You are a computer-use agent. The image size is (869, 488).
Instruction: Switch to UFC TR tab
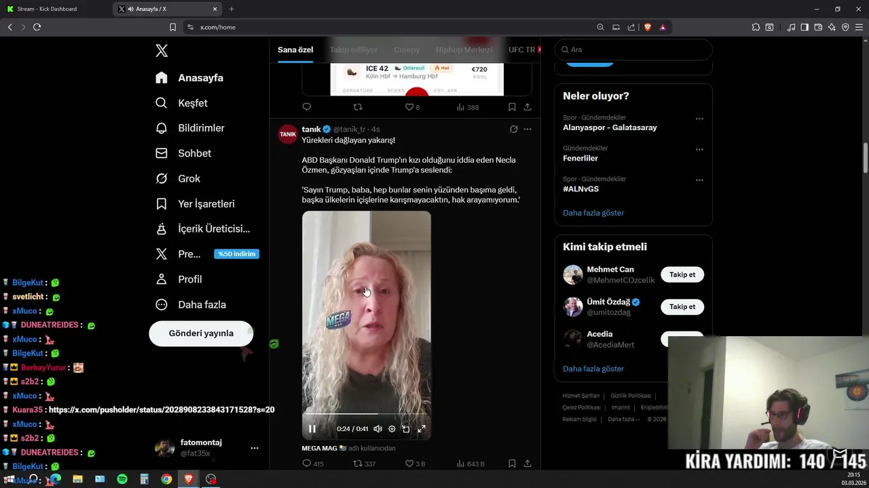coord(523,49)
